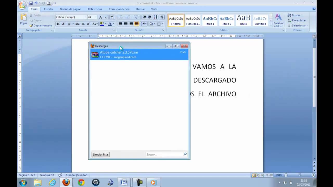Expand styles gallery more button
Image resolution: width=333 pixels, height=187 pixels.
271,25
